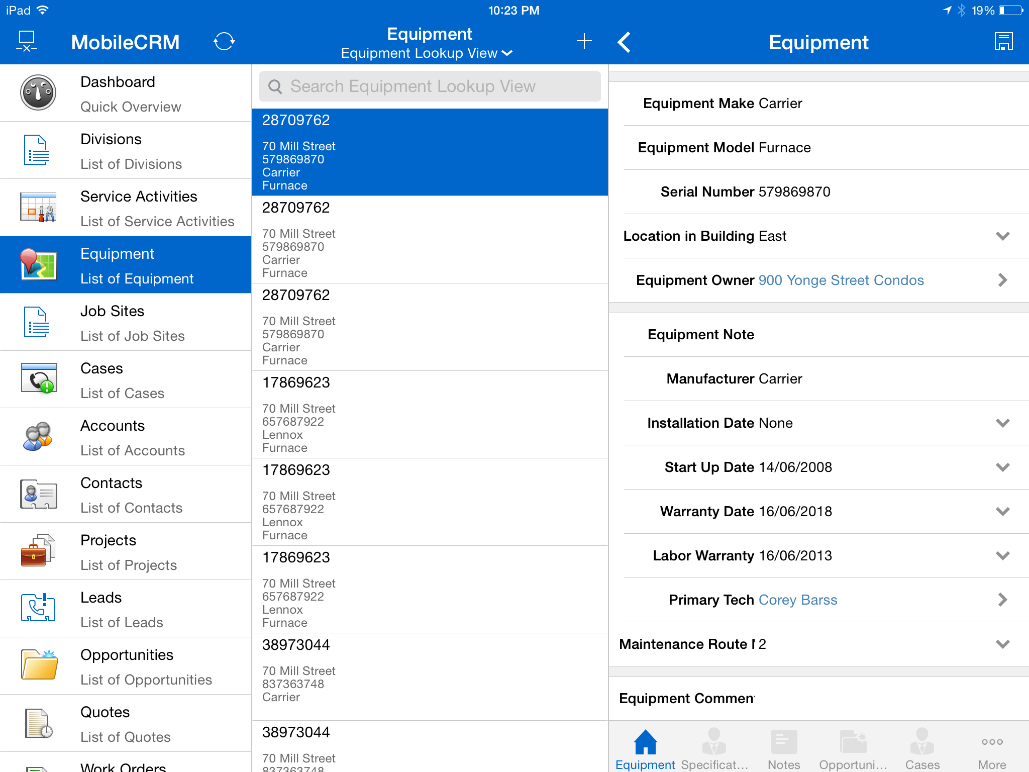Select first 17869623 Lennox equipment entry
The height and width of the screenshot is (772, 1029).
[x=430, y=414]
